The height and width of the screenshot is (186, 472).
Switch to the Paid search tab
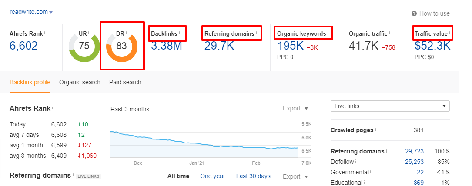[125, 82]
